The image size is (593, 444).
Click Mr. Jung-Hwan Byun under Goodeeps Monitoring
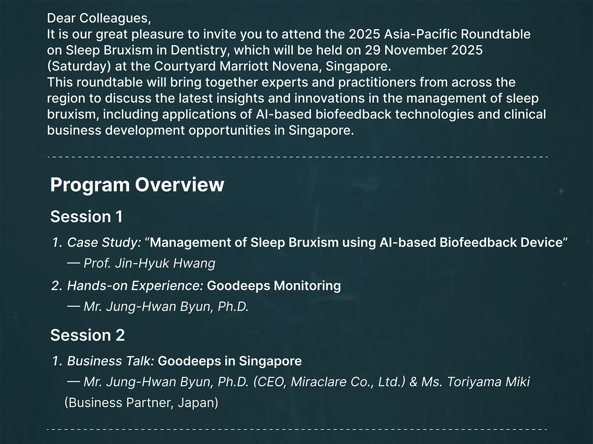pyautogui.click(x=166, y=306)
